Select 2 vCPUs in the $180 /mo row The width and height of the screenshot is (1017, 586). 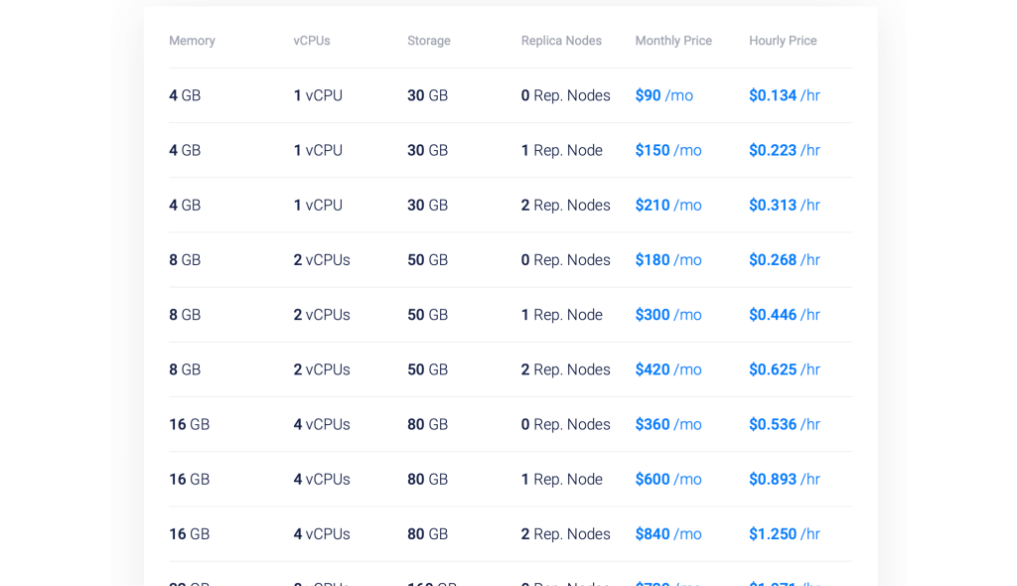pos(322,260)
